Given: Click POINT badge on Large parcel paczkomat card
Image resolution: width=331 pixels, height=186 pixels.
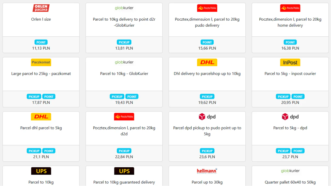Looking at the screenshot, I should click(49, 97).
